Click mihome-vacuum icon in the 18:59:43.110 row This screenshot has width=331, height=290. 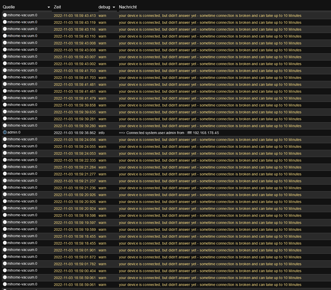tap(5, 36)
